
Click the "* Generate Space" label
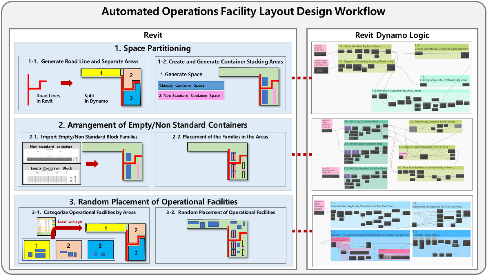pyautogui.click(x=181, y=74)
